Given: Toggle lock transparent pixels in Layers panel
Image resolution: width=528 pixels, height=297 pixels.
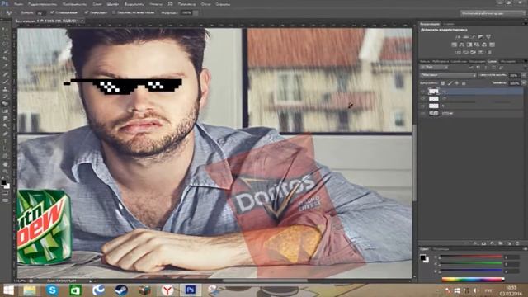Looking at the screenshot, I should click(x=443, y=83).
